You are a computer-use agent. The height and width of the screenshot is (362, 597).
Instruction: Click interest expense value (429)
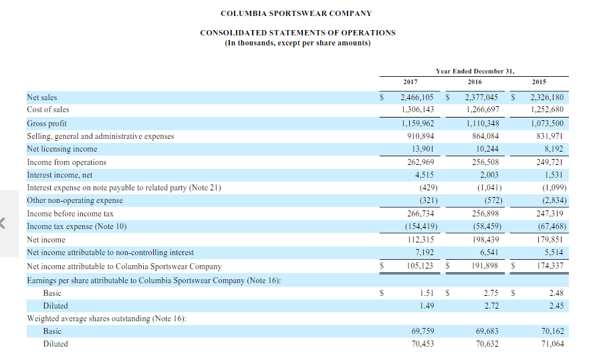[x=429, y=188]
